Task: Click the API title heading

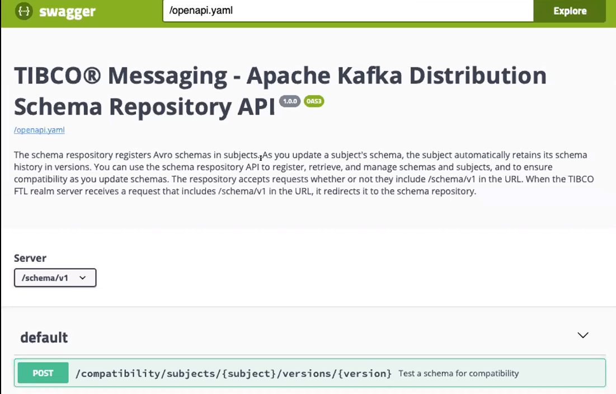Action: (280, 91)
